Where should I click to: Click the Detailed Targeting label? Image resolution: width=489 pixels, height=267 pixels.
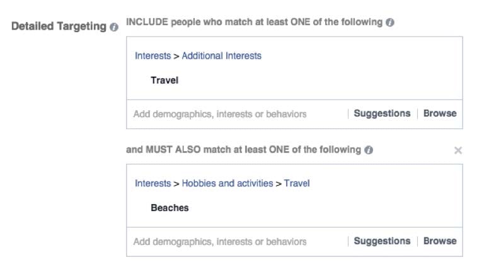(x=59, y=27)
